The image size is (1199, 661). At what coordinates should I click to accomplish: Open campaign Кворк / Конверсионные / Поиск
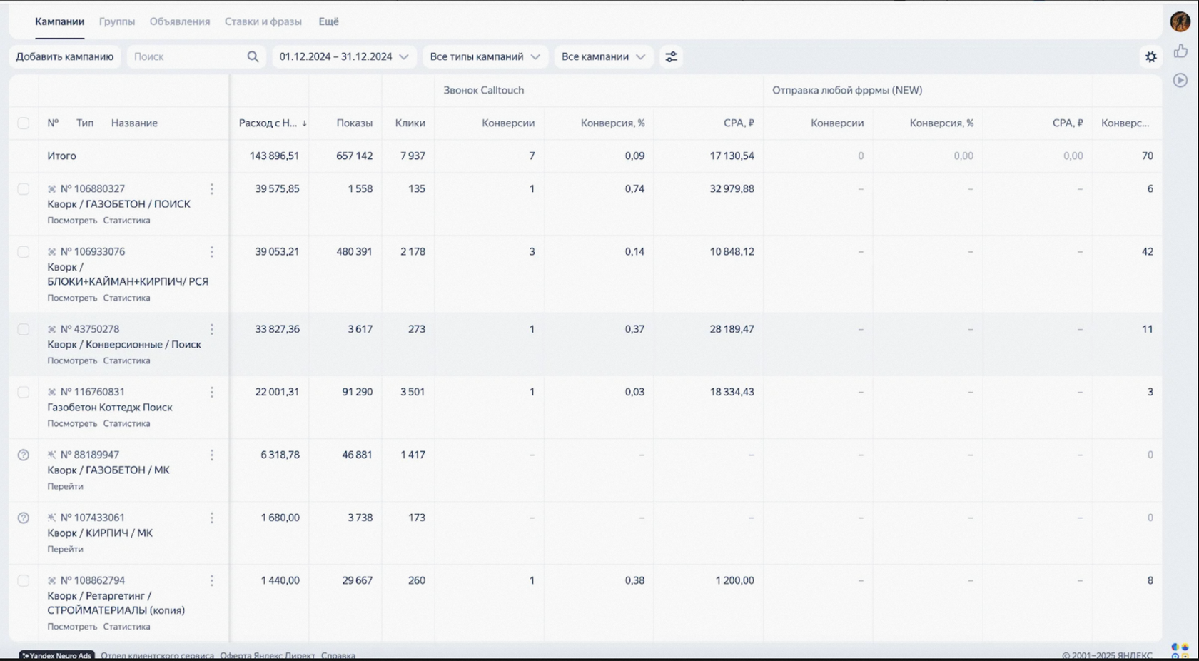click(124, 345)
